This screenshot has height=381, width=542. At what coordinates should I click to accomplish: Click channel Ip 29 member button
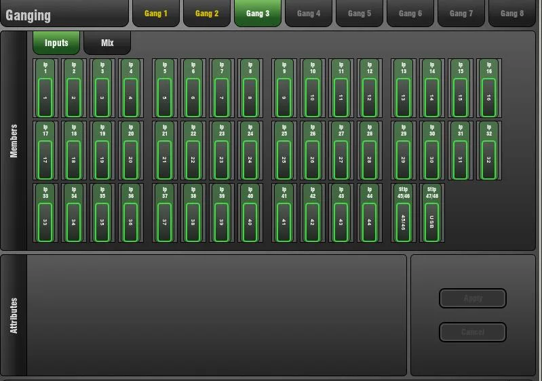click(x=404, y=151)
